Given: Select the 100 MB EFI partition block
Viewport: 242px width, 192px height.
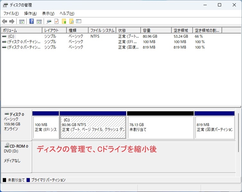Looking at the screenshot, I should [46, 125].
